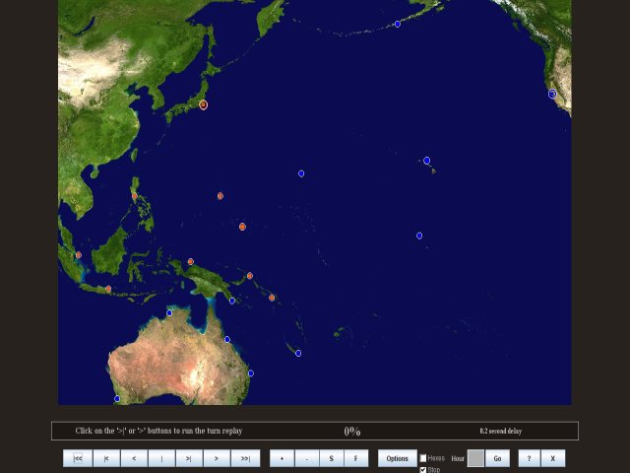Select the blue marker on the California coast

552,94
